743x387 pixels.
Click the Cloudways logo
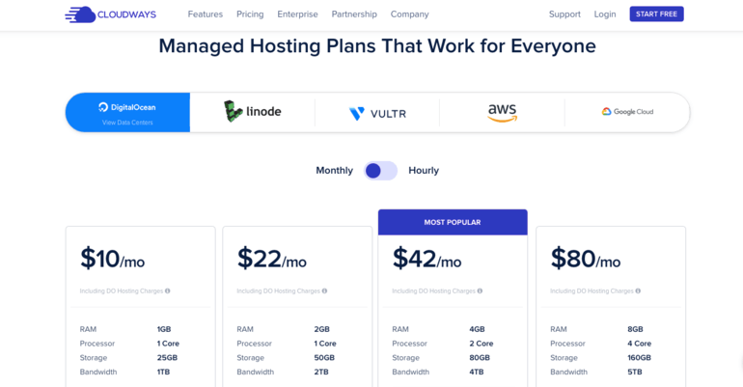(x=110, y=14)
